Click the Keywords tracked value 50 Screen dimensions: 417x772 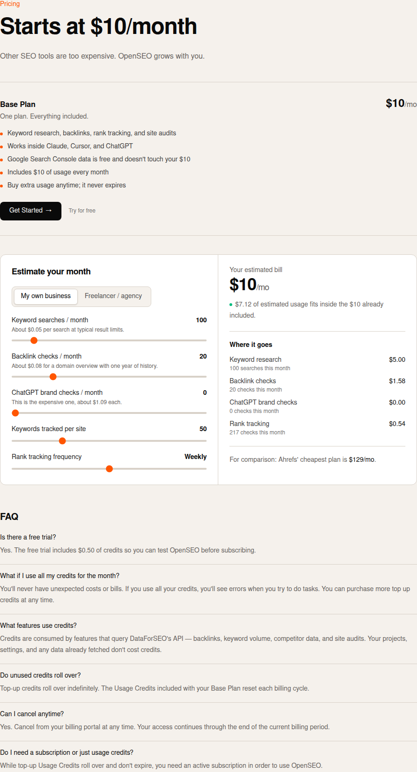pos(203,429)
